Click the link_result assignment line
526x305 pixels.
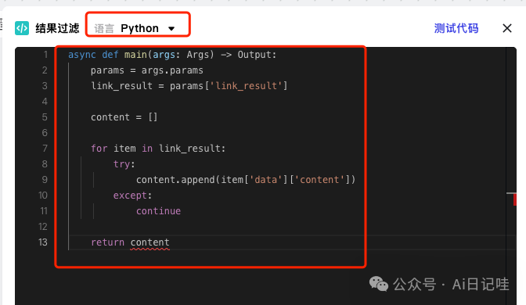coord(189,86)
